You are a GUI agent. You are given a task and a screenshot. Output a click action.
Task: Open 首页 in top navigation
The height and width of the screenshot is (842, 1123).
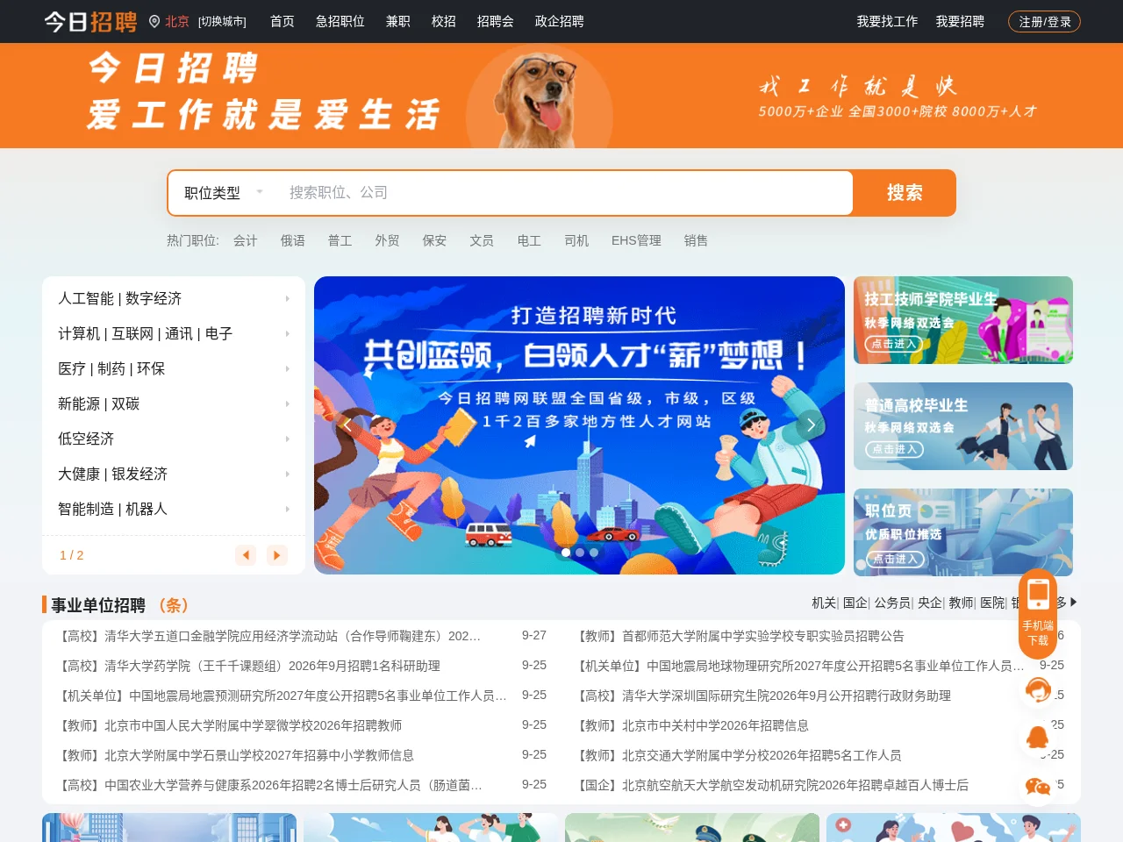pos(283,21)
